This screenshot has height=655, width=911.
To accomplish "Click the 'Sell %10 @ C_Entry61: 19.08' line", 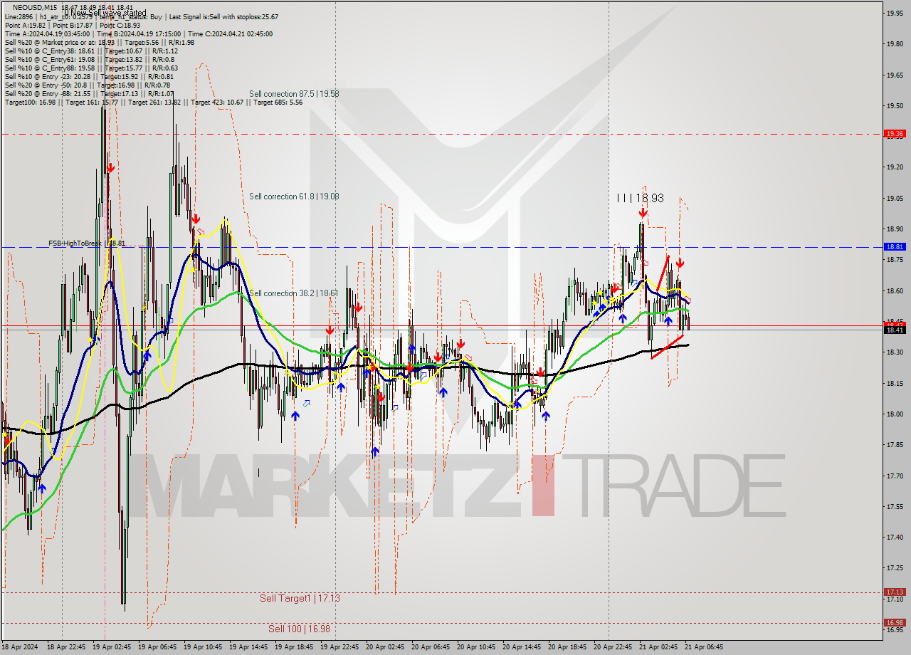I will pos(89,59).
